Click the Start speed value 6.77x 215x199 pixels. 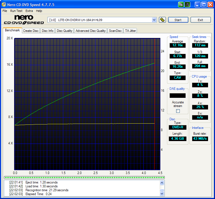[178, 56]
